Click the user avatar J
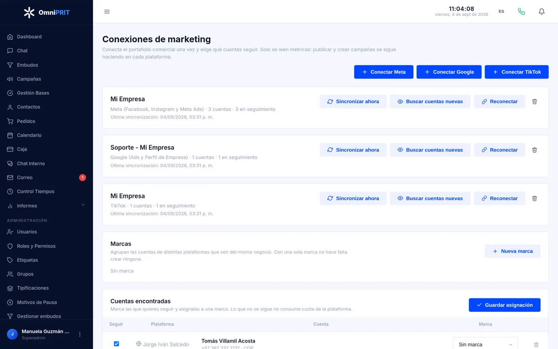 click(x=12, y=334)
